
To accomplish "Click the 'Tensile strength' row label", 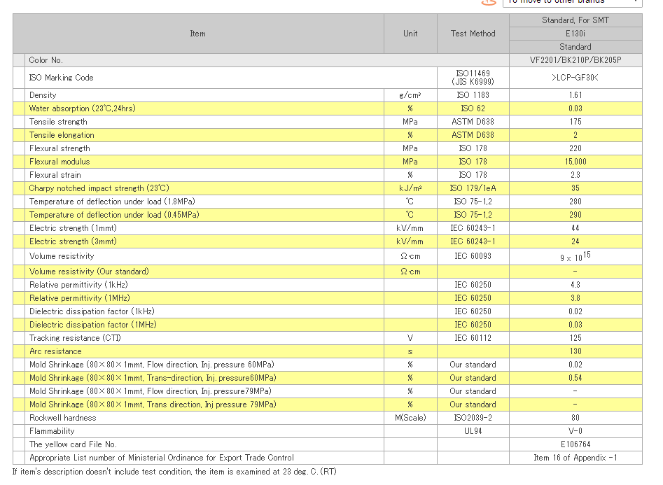I will 58,122.
